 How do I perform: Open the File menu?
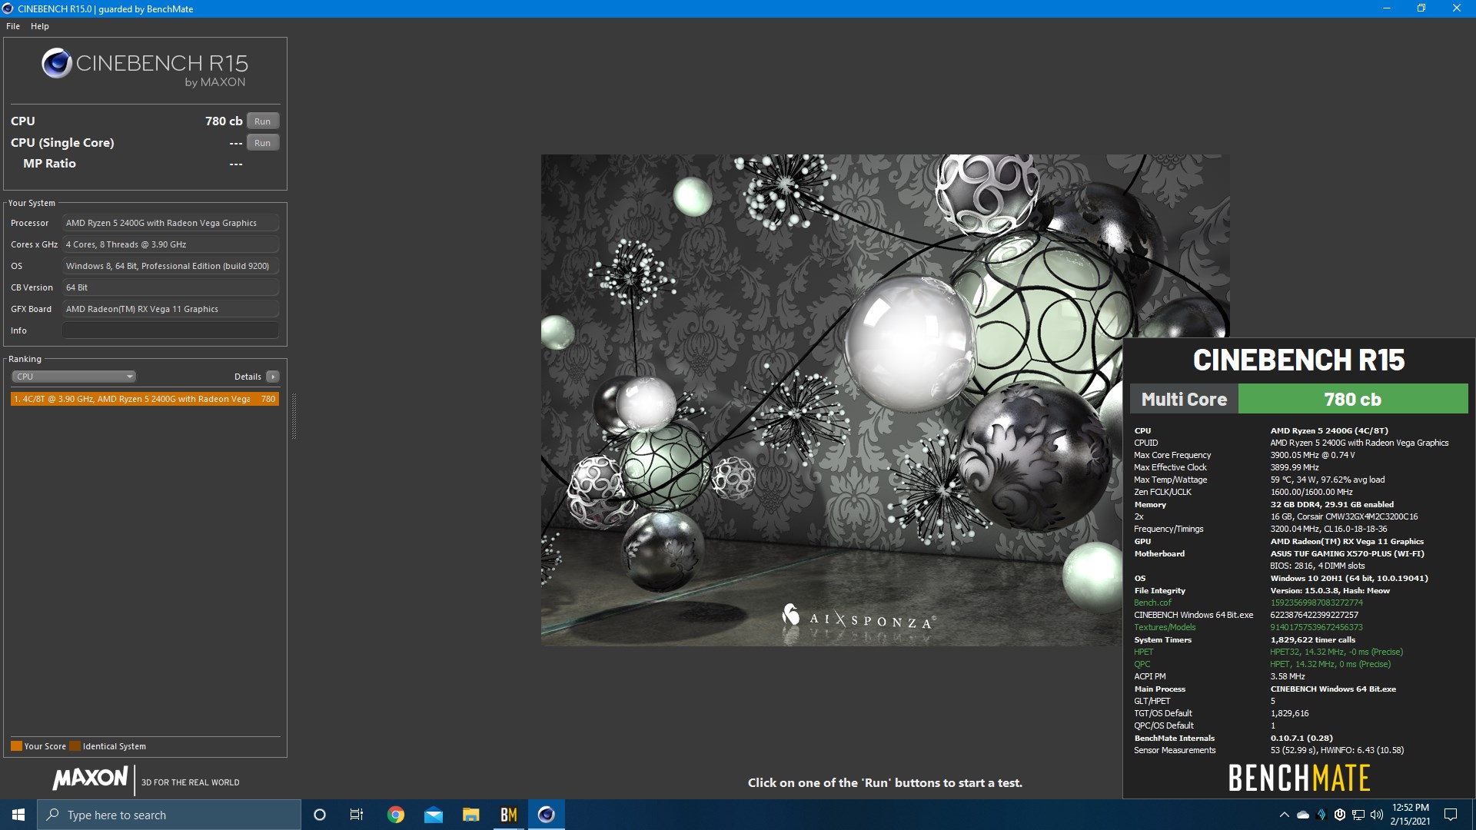coord(13,26)
